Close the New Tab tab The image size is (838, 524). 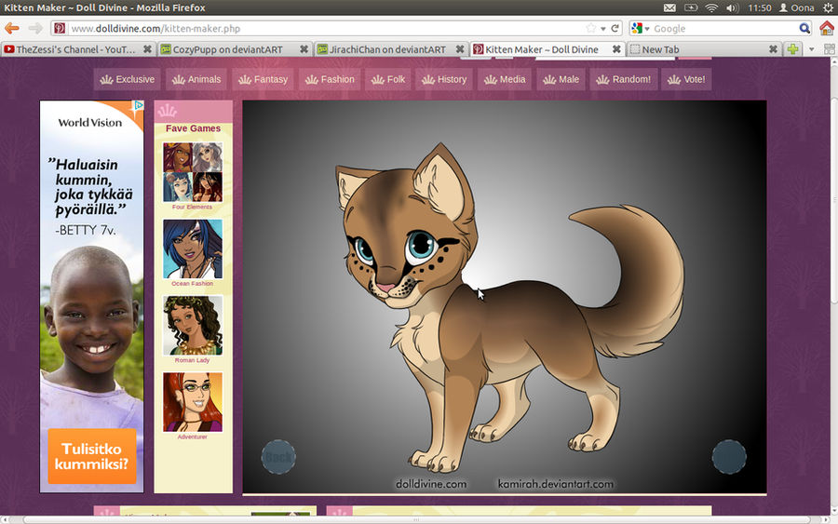click(x=773, y=49)
